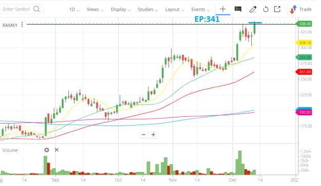Click the RAMKY symbol label
The image size is (321, 186).
click(x=10, y=25)
